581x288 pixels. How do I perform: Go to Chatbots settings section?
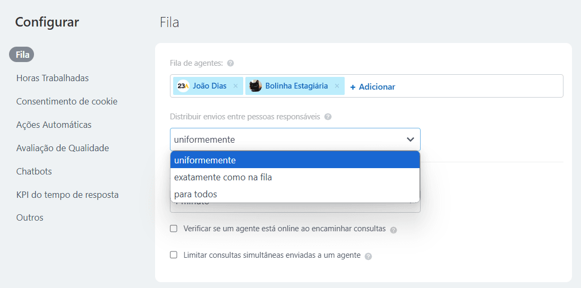click(x=34, y=171)
